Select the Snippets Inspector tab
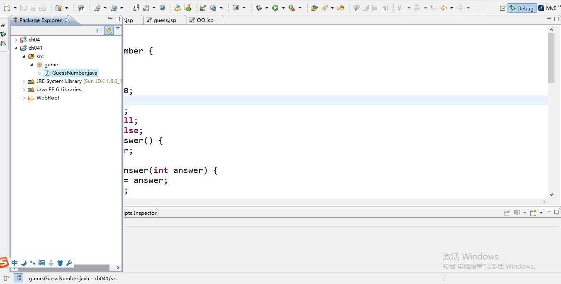Screen dimensions: 561x284 [x=141, y=213]
